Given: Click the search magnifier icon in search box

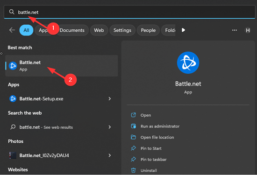Looking at the screenshot, I should click(12, 12).
